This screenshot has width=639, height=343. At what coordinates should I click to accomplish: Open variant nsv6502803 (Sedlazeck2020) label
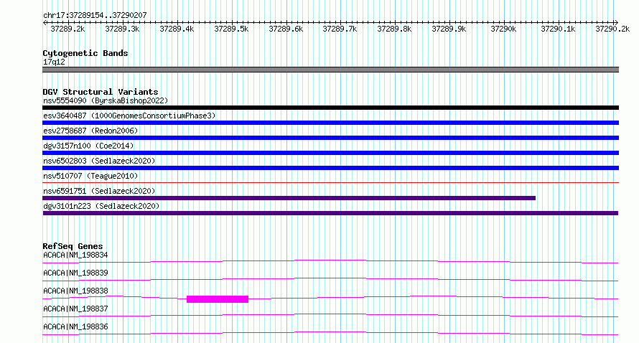click(99, 161)
